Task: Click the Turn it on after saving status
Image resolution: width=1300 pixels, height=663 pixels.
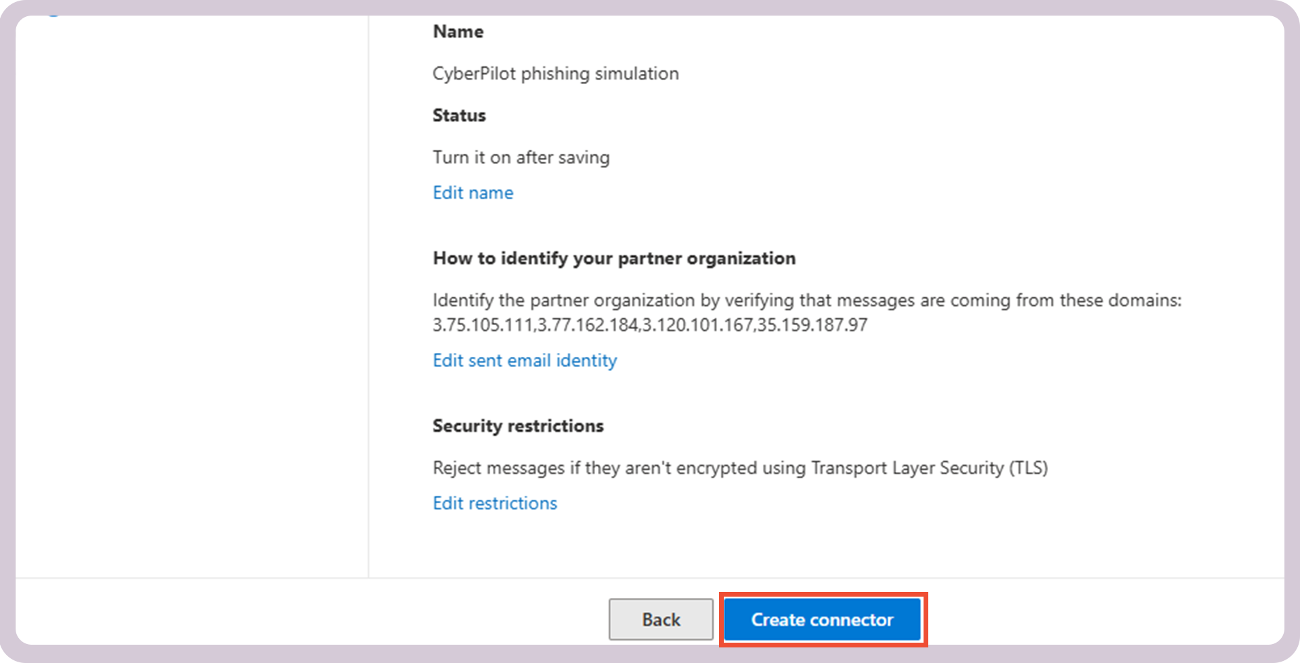Action: click(521, 156)
